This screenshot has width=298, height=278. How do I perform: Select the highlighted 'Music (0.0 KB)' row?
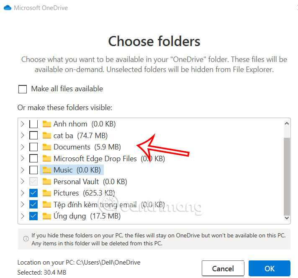72,170
